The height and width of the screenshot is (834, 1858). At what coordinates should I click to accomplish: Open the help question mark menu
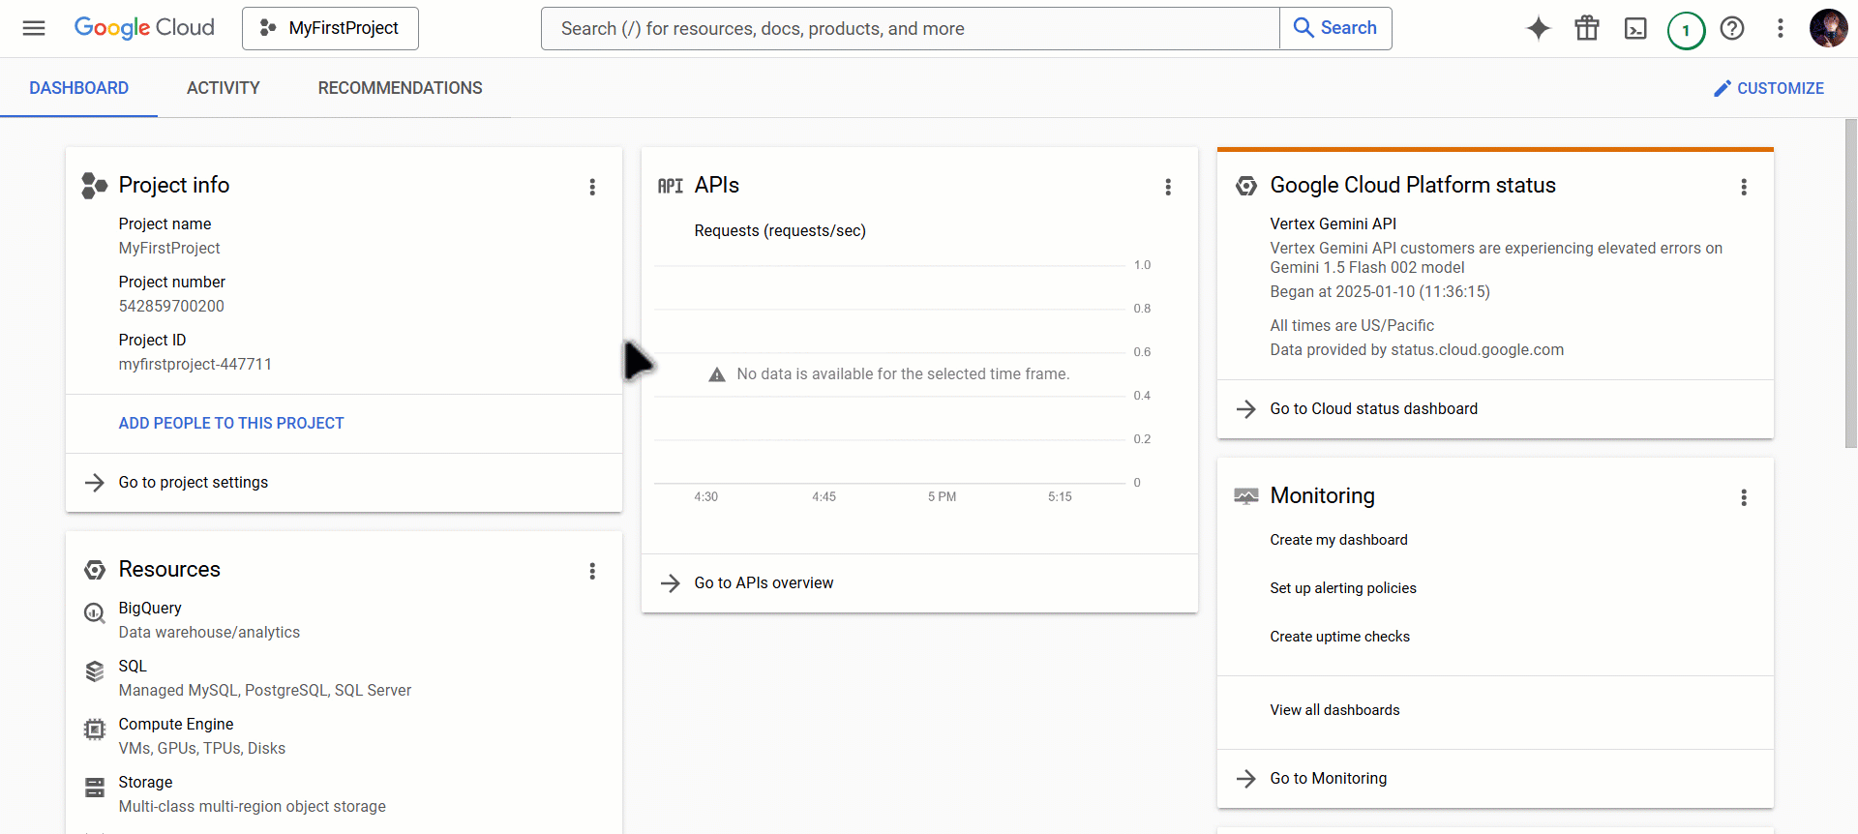(x=1732, y=28)
